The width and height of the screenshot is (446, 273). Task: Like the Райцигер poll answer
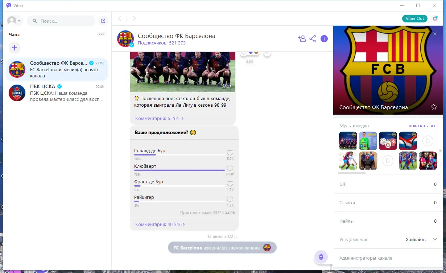click(x=230, y=199)
